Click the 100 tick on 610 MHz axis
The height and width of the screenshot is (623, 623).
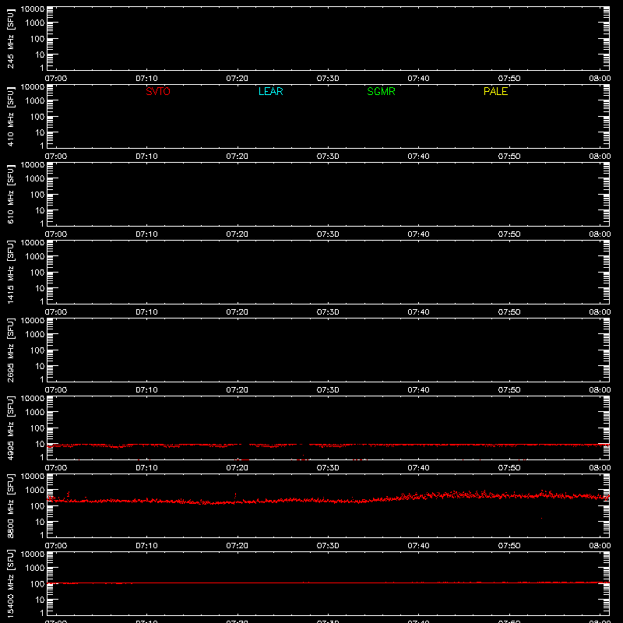click(x=37, y=195)
